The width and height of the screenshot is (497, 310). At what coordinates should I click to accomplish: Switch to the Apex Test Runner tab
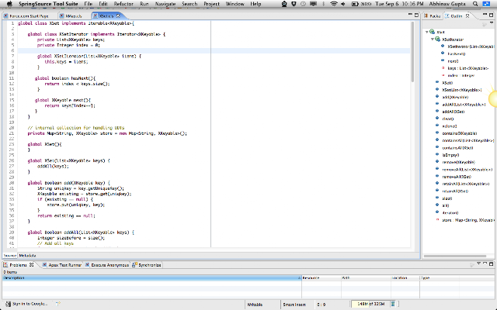tap(62, 265)
